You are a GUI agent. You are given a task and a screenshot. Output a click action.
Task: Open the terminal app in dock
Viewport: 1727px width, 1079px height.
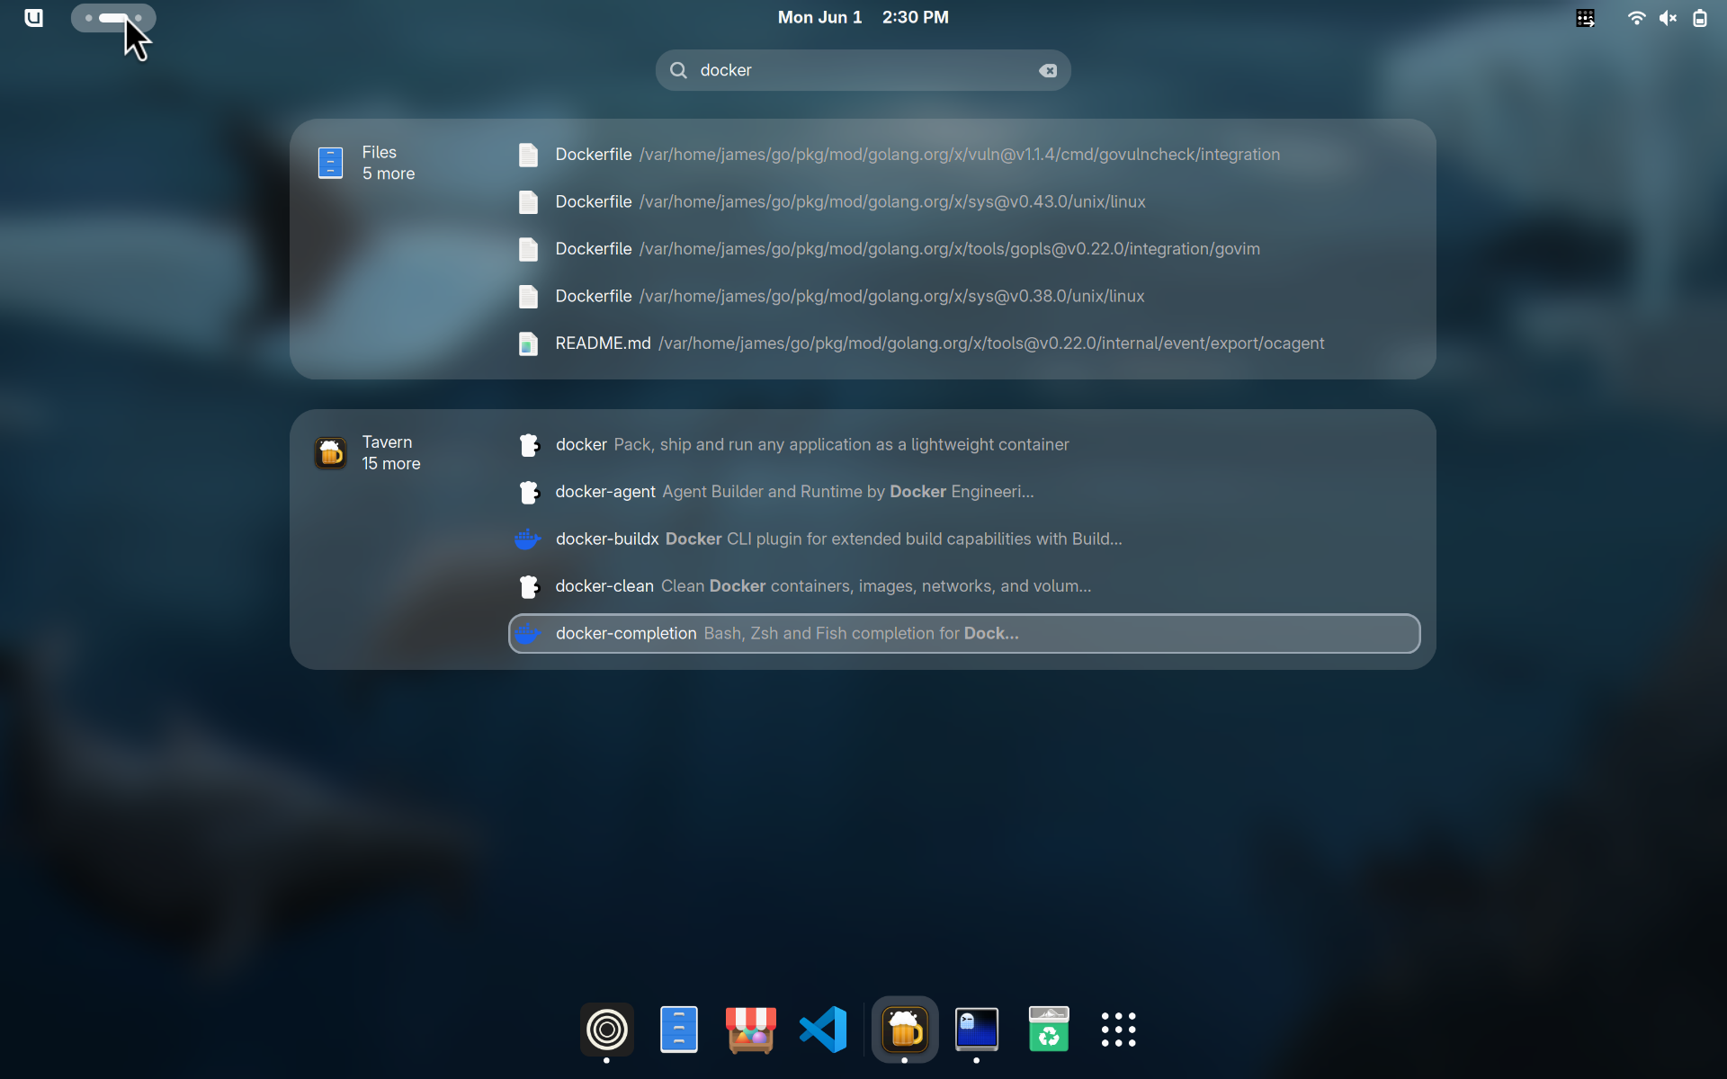pos(977,1030)
